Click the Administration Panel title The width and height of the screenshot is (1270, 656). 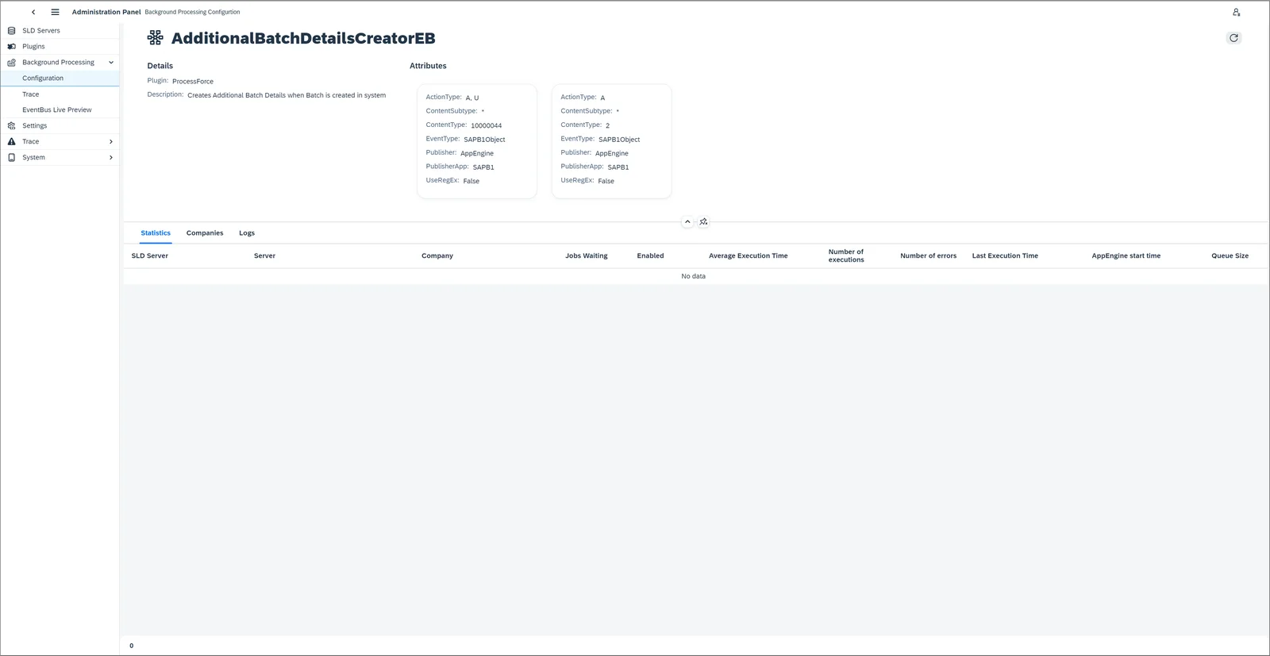[106, 12]
